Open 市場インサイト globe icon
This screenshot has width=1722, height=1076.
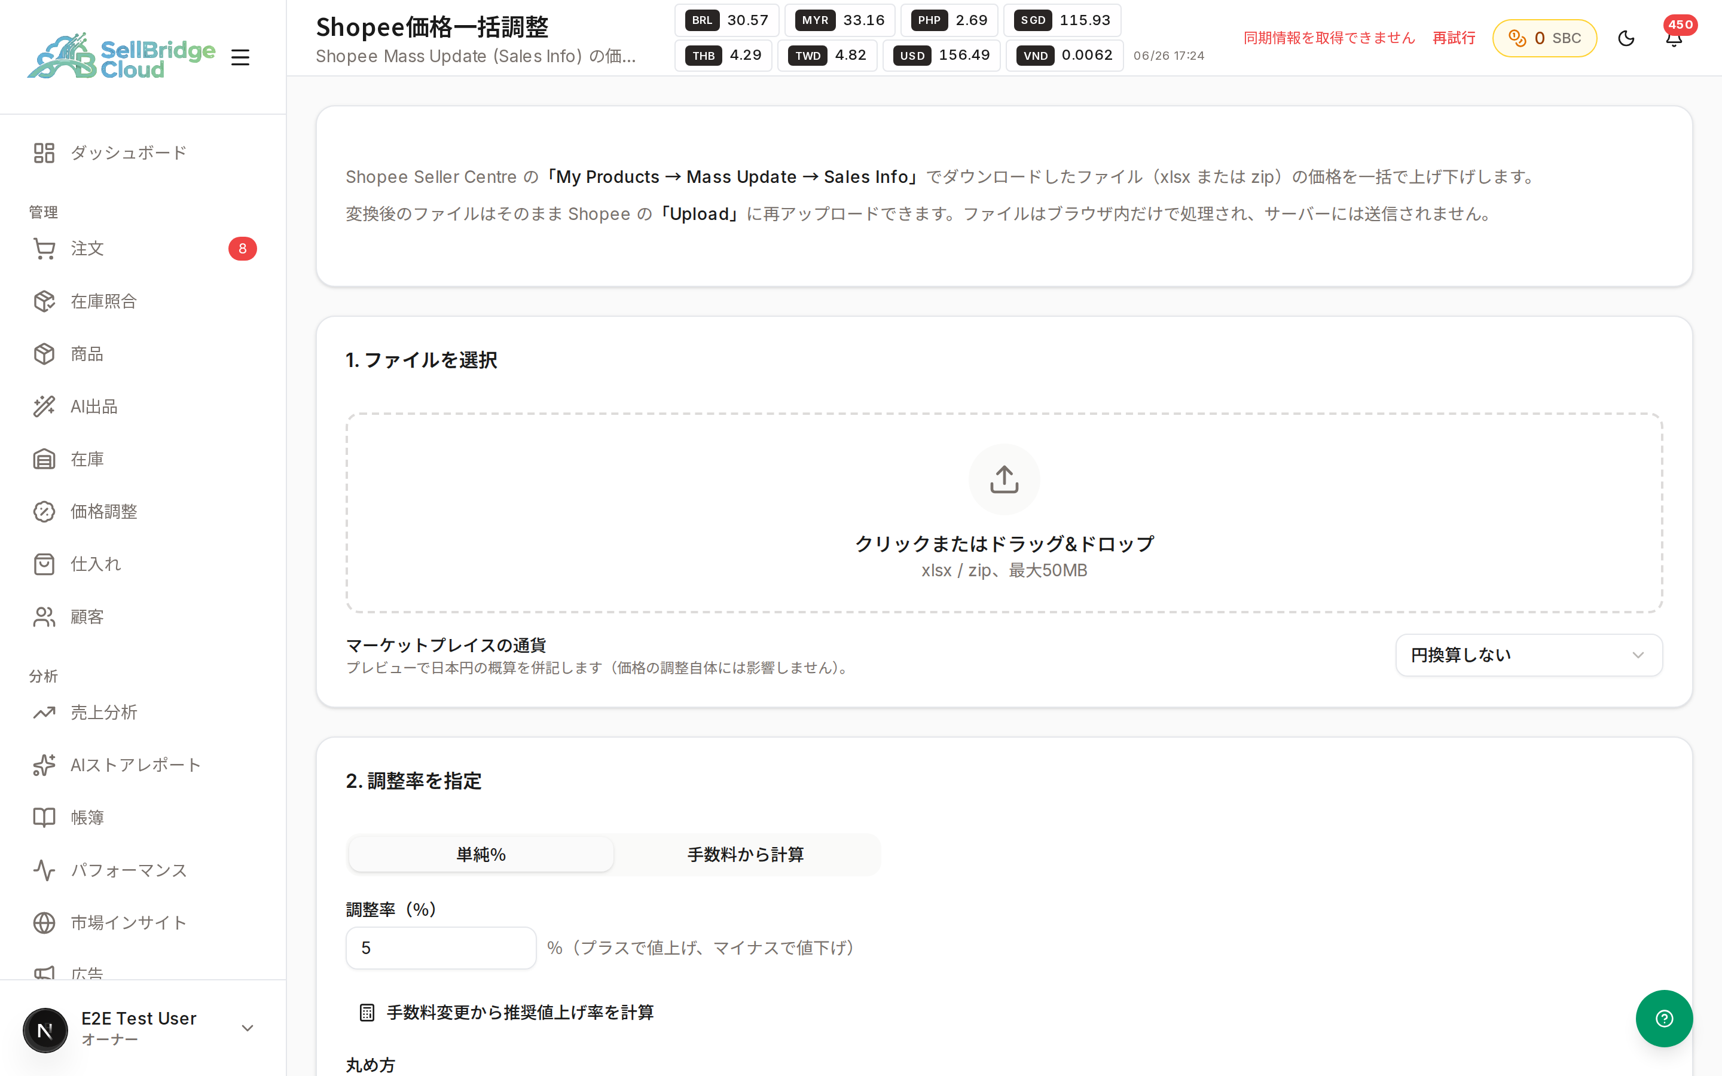point(44,923)
